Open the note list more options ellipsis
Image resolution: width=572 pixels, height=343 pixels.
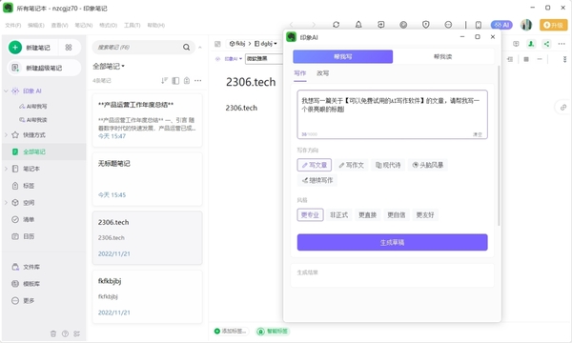[x=198, y=81]
